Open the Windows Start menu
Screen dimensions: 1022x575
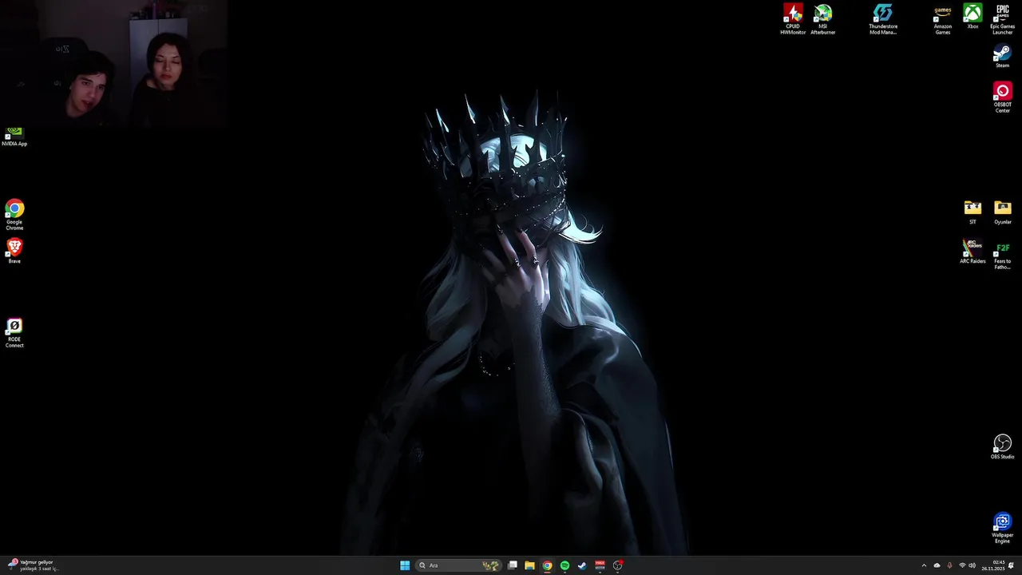(405, 565)
